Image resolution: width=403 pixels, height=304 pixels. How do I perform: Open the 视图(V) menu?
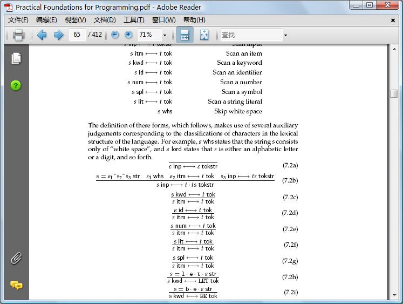(76, 20)
